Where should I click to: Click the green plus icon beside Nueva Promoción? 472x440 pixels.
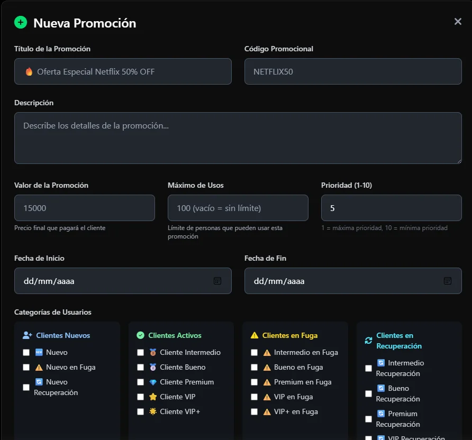21,22
